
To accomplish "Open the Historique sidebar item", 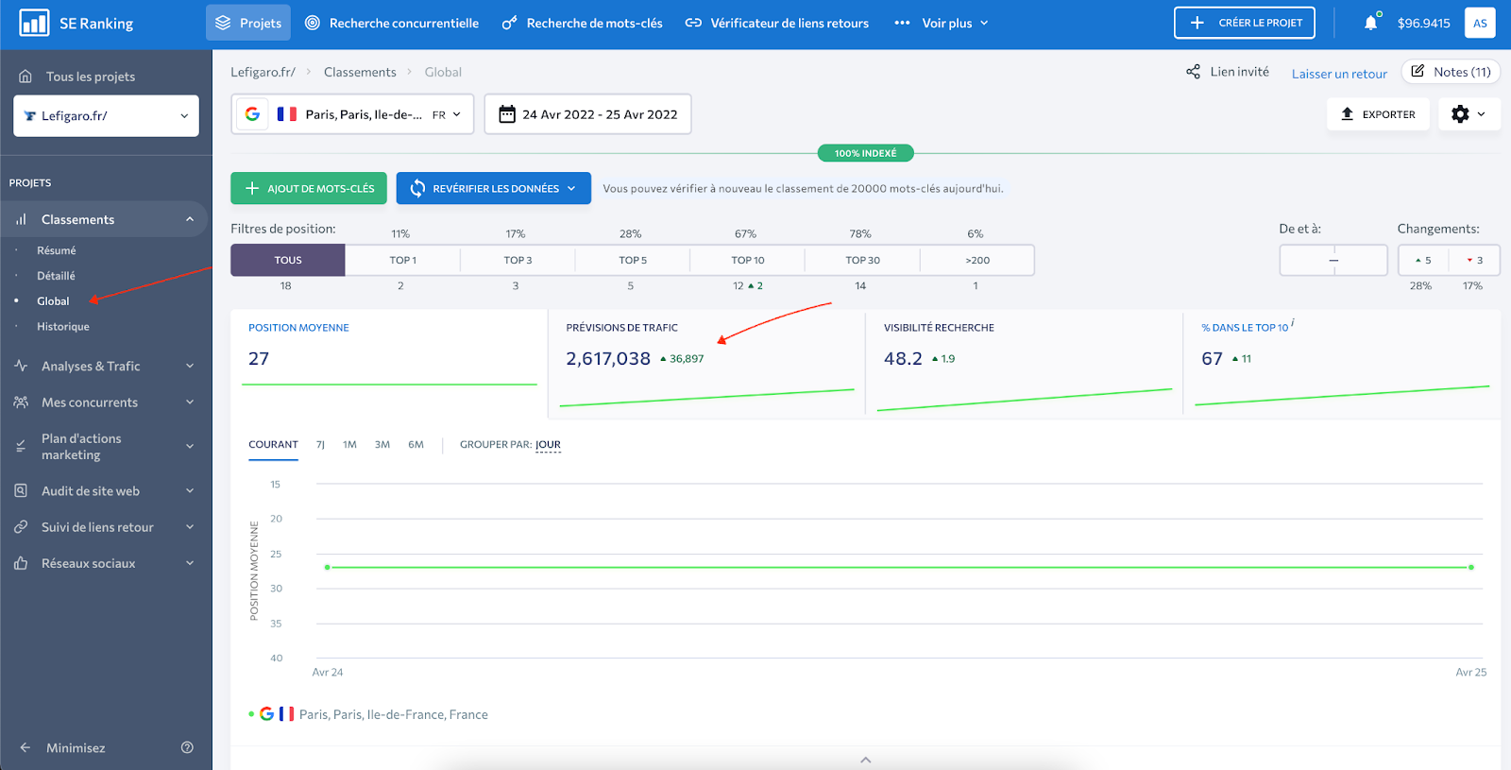I will (63, 327).
